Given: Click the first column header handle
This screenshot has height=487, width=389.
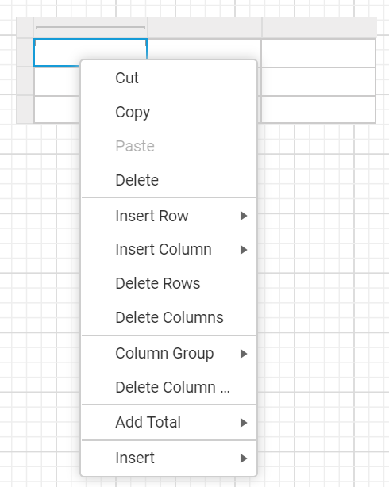Looking at the screenshot, I should coord(91,28).
